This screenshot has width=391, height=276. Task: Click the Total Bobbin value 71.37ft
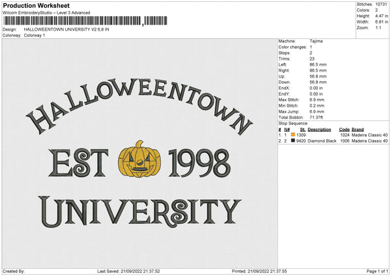pyautogui.click(x=316, y=118)
